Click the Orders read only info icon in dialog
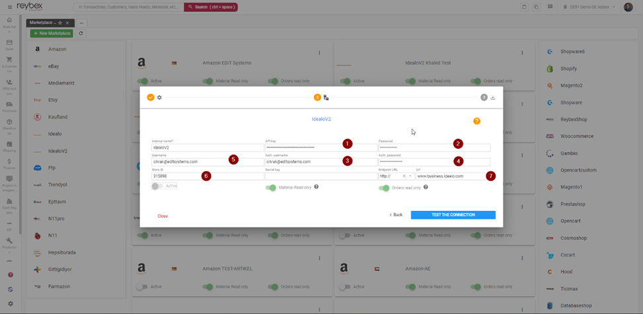 pyautogui.click(x=426, y=187)
